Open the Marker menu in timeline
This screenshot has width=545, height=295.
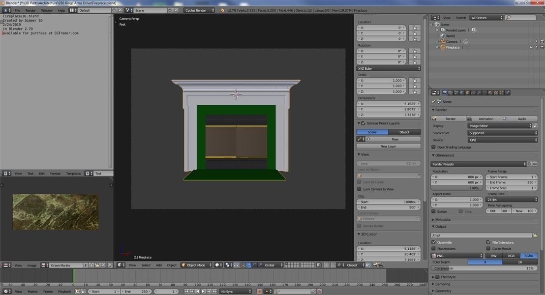32,292
